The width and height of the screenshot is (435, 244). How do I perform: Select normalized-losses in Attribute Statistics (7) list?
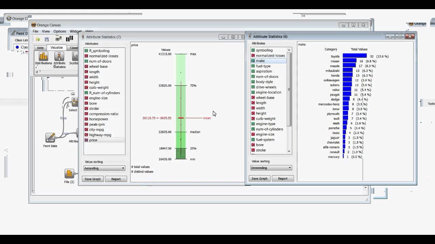tap(104, 56)
